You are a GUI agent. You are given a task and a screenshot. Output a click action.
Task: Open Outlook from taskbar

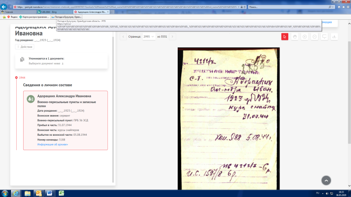39,193
